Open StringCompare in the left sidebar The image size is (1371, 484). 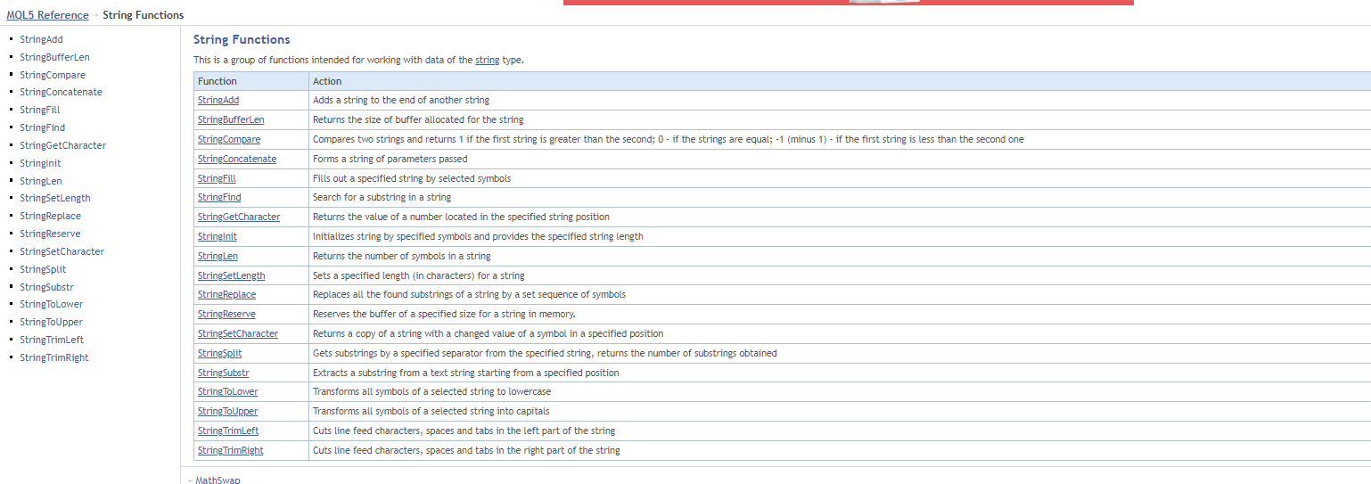[53, 75]
